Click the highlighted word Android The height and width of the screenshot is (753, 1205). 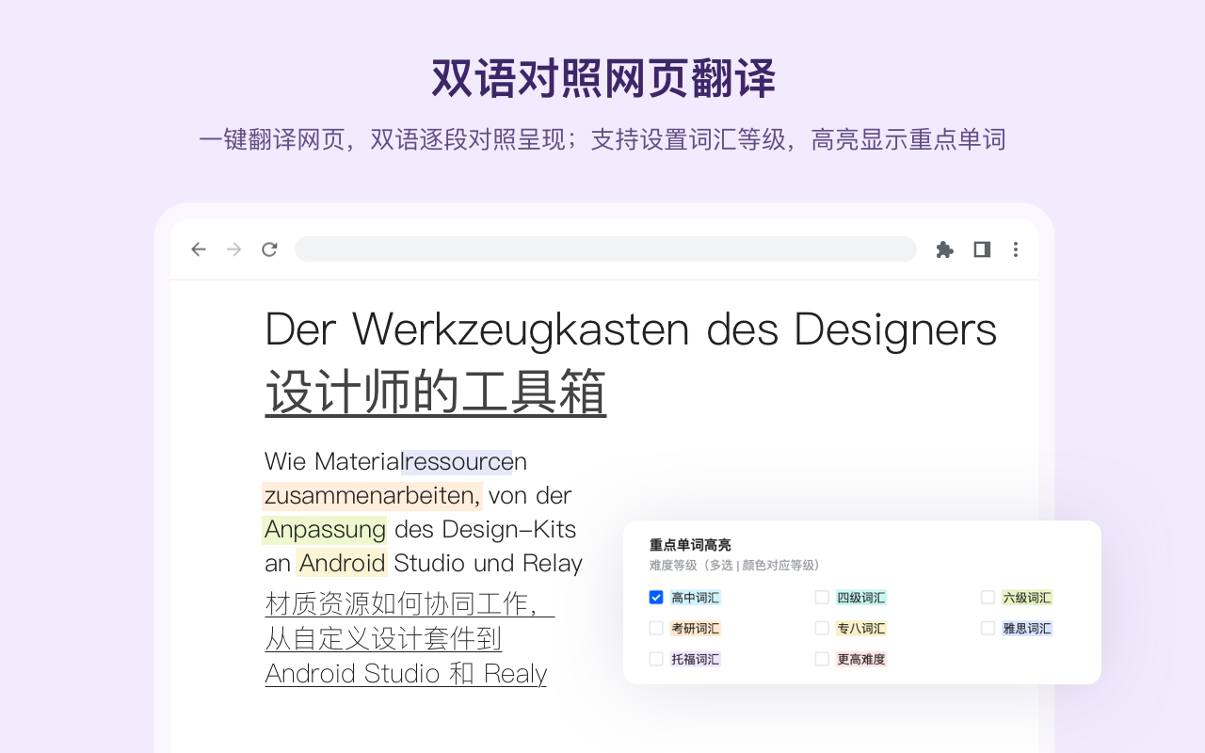[x=342, y=563]
